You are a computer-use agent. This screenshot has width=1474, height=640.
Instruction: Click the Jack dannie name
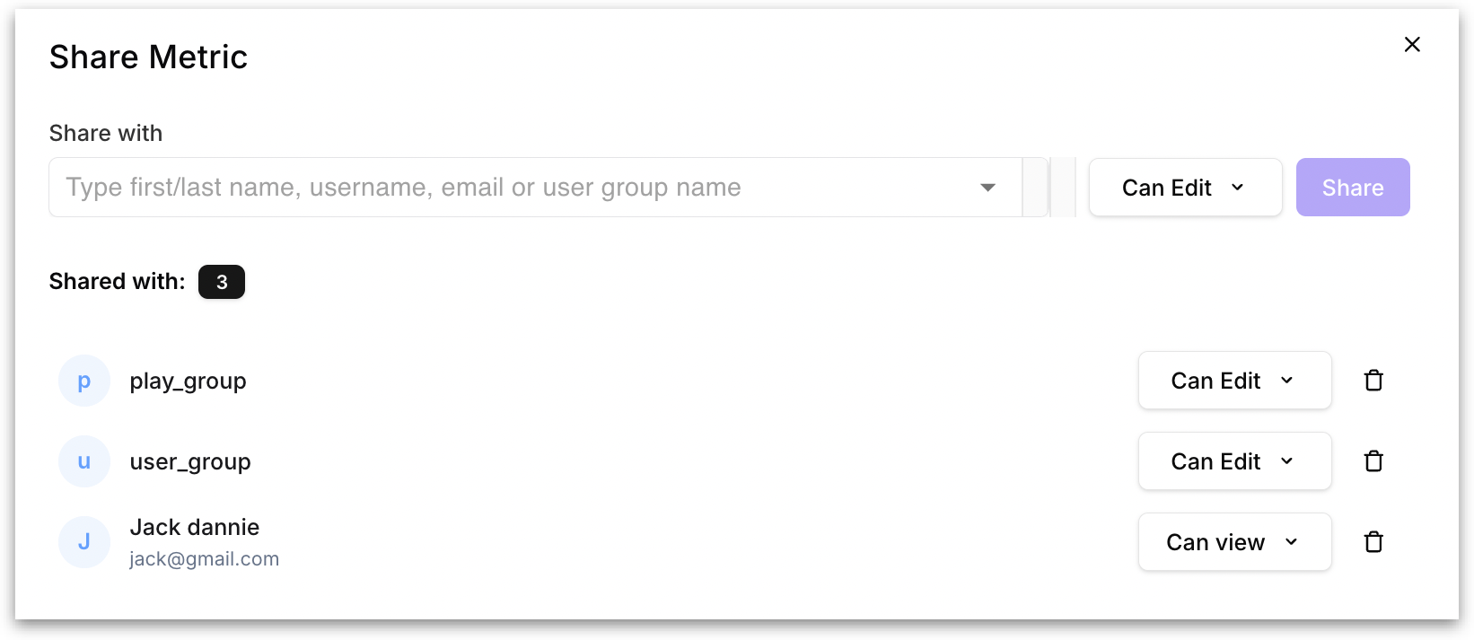pos(195,527)
